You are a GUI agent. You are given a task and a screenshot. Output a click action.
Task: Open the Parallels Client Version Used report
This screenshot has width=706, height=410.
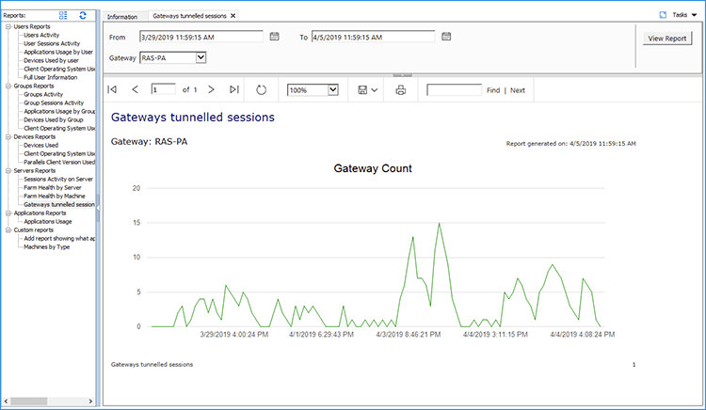pos(59,163)
